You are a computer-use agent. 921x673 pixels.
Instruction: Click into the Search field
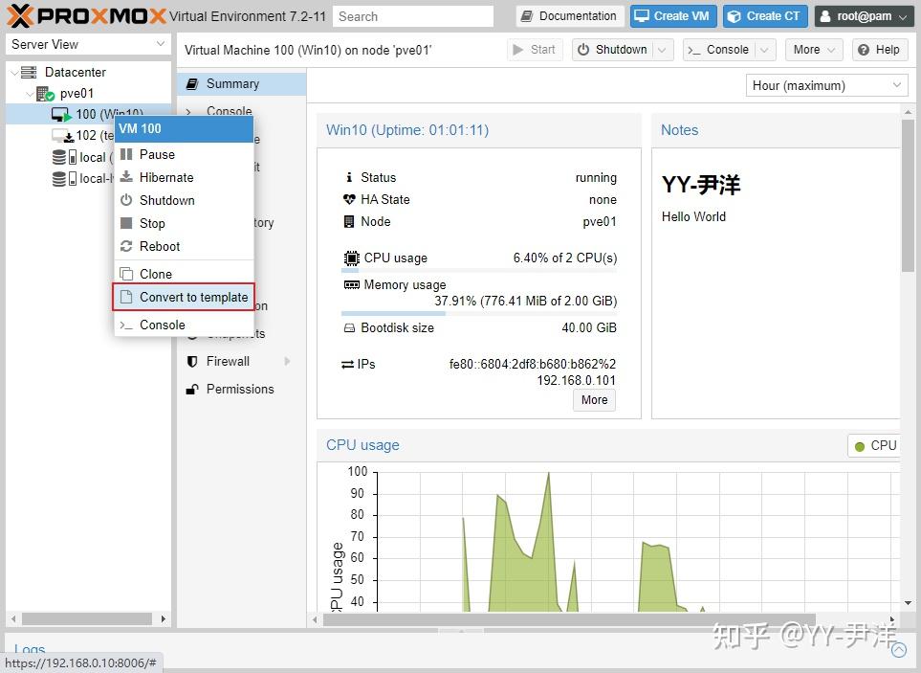click(413, 16)
